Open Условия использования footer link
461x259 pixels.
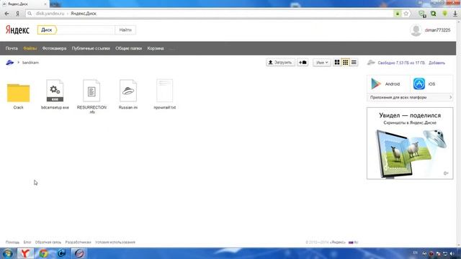tap(115, 242)
